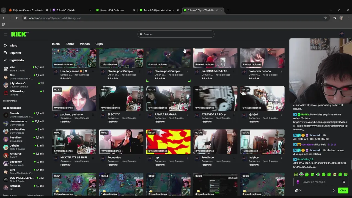This screenshot has width=352, height=198.
Task: Open Antaurus recommended channel avatar
Action: tap(5, 155)
